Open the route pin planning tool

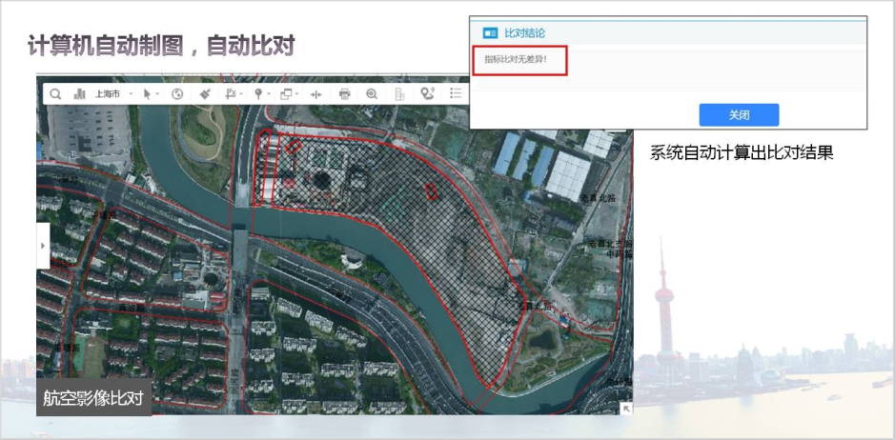(427, 93)
